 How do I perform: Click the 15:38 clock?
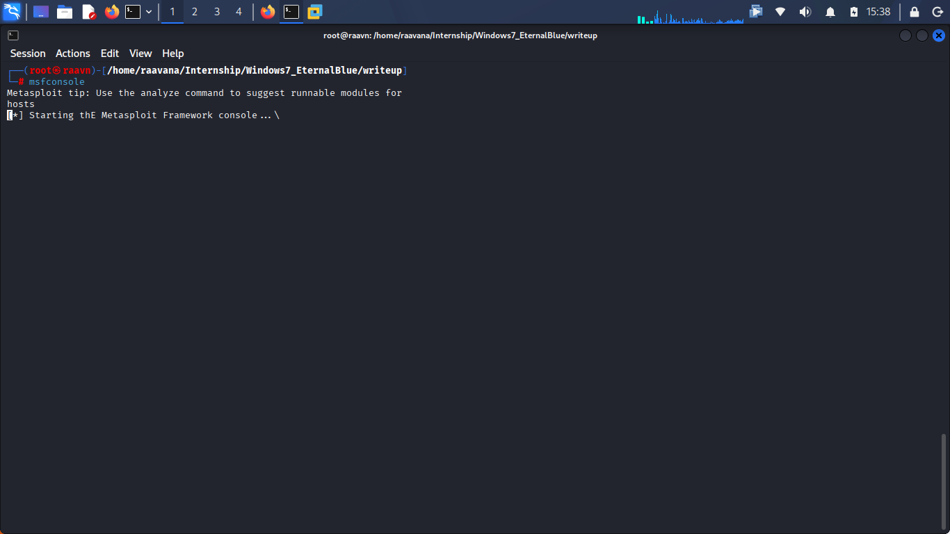click(878, 12)
